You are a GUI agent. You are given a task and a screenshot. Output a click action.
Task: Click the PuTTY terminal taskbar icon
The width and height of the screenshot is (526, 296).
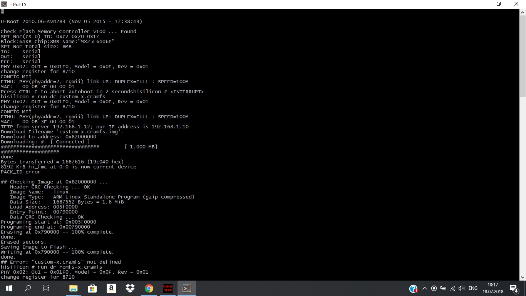[x=187, y=288]
